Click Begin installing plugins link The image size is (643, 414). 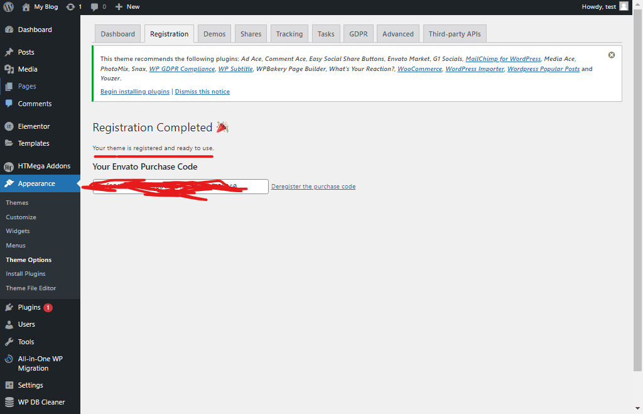(135, 92)
